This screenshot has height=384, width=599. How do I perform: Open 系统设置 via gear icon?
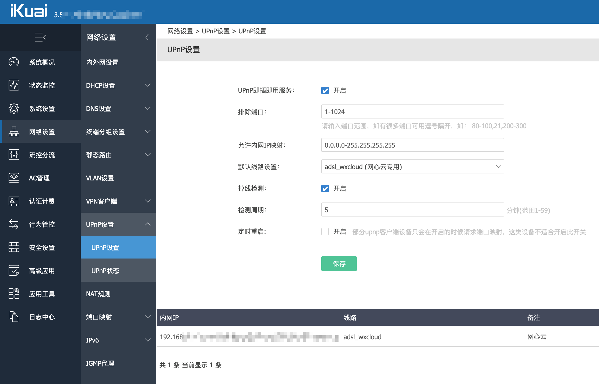tap(14, 108)
